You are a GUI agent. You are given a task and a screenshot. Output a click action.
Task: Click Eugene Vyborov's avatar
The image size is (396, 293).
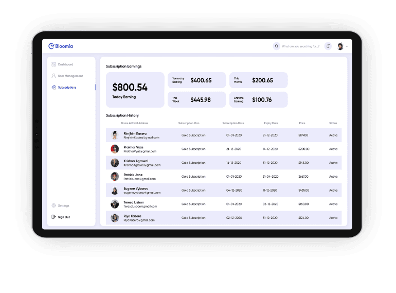tap(115, 190)
